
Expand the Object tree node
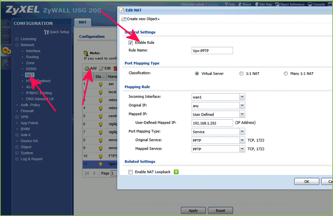coord(17,147)
